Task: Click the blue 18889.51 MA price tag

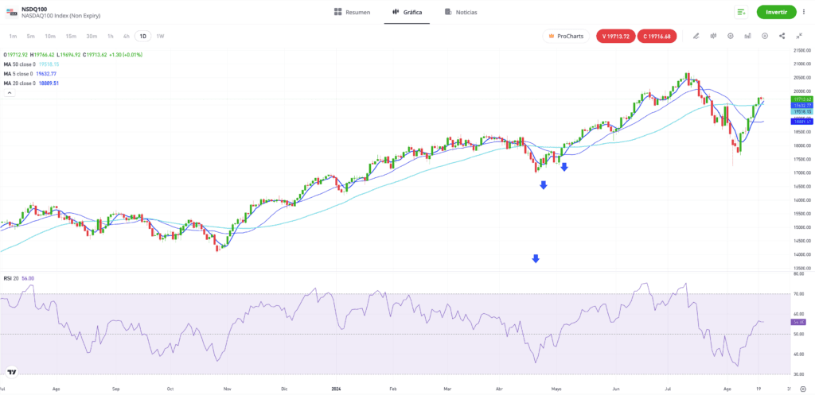Action: pyautogui.click(x=801, y=122)
